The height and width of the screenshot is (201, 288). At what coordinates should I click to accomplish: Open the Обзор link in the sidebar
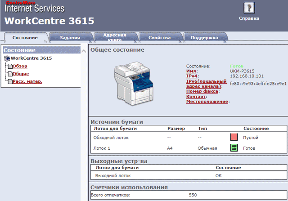click(20, 66)
